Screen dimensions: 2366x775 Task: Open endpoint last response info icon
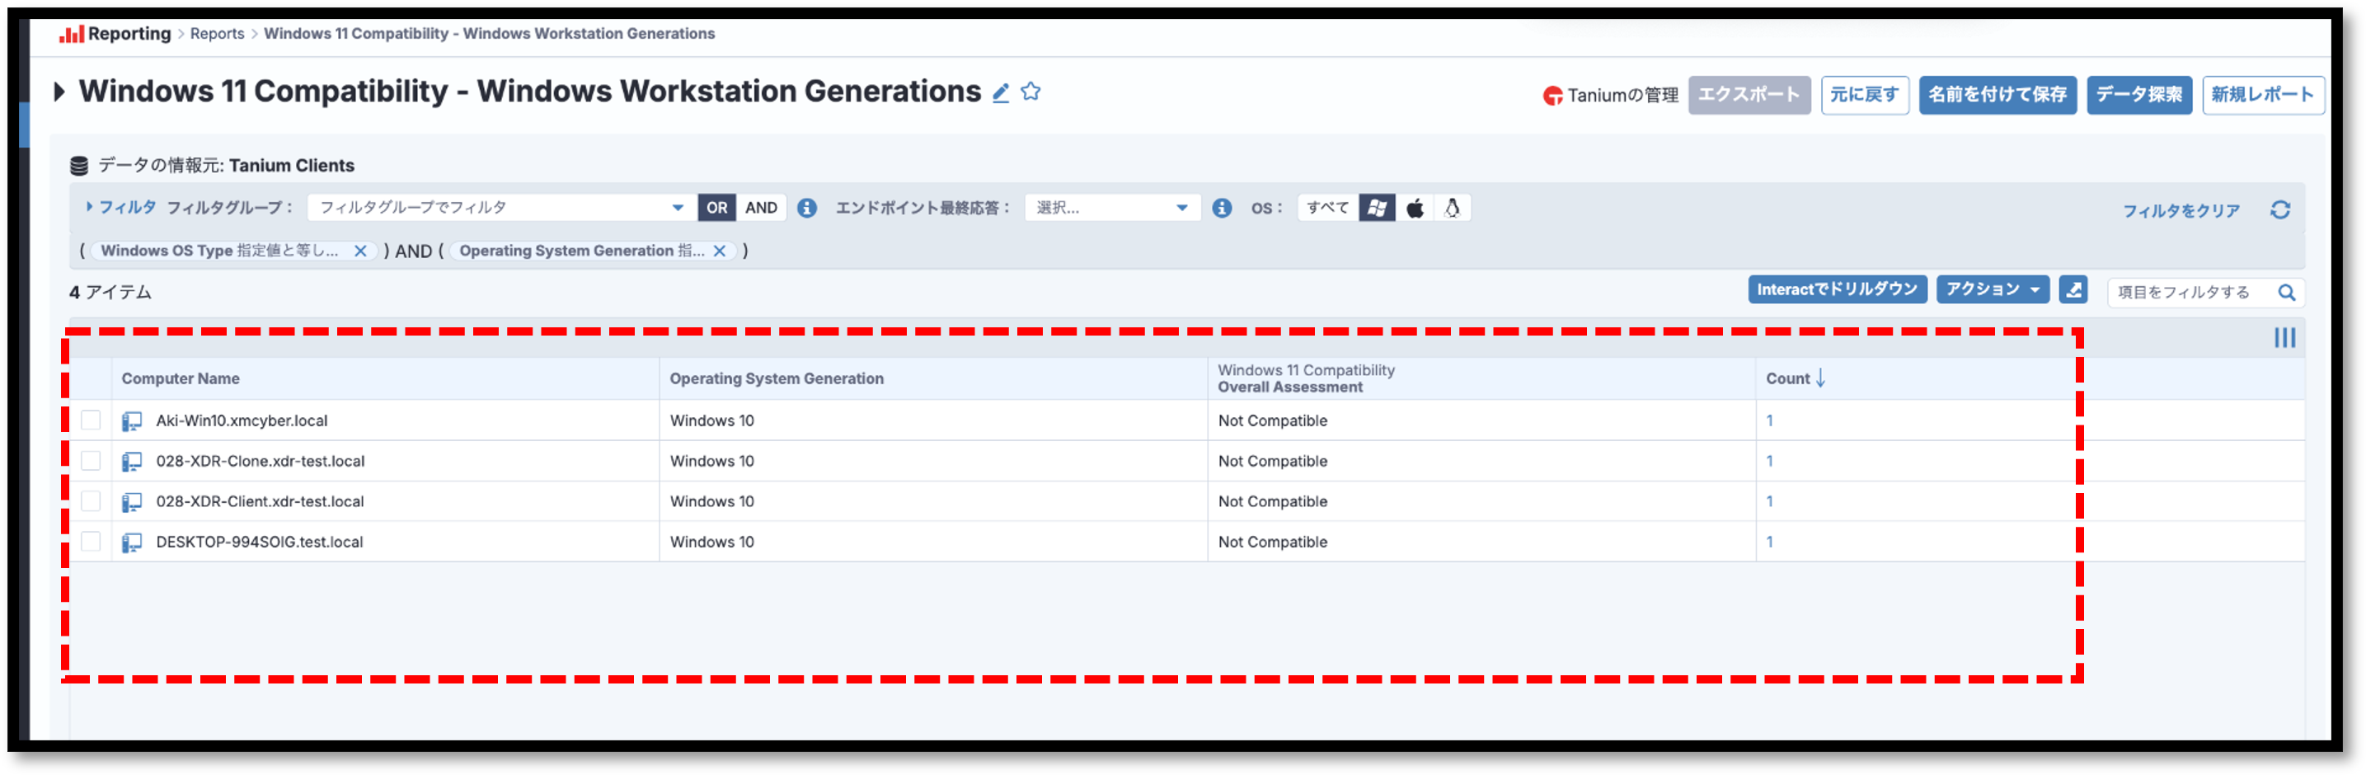tap(1222, 209)
